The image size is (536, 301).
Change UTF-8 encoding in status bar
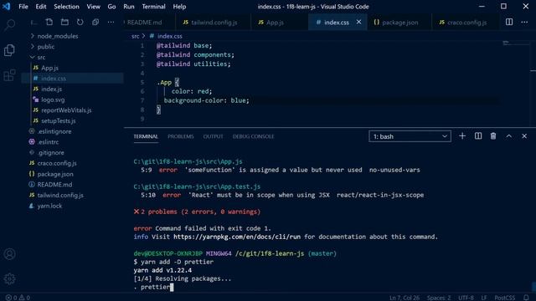(466, 298)
